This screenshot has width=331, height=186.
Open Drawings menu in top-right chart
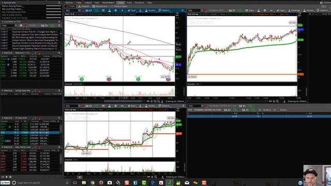(x=294, y=10)
